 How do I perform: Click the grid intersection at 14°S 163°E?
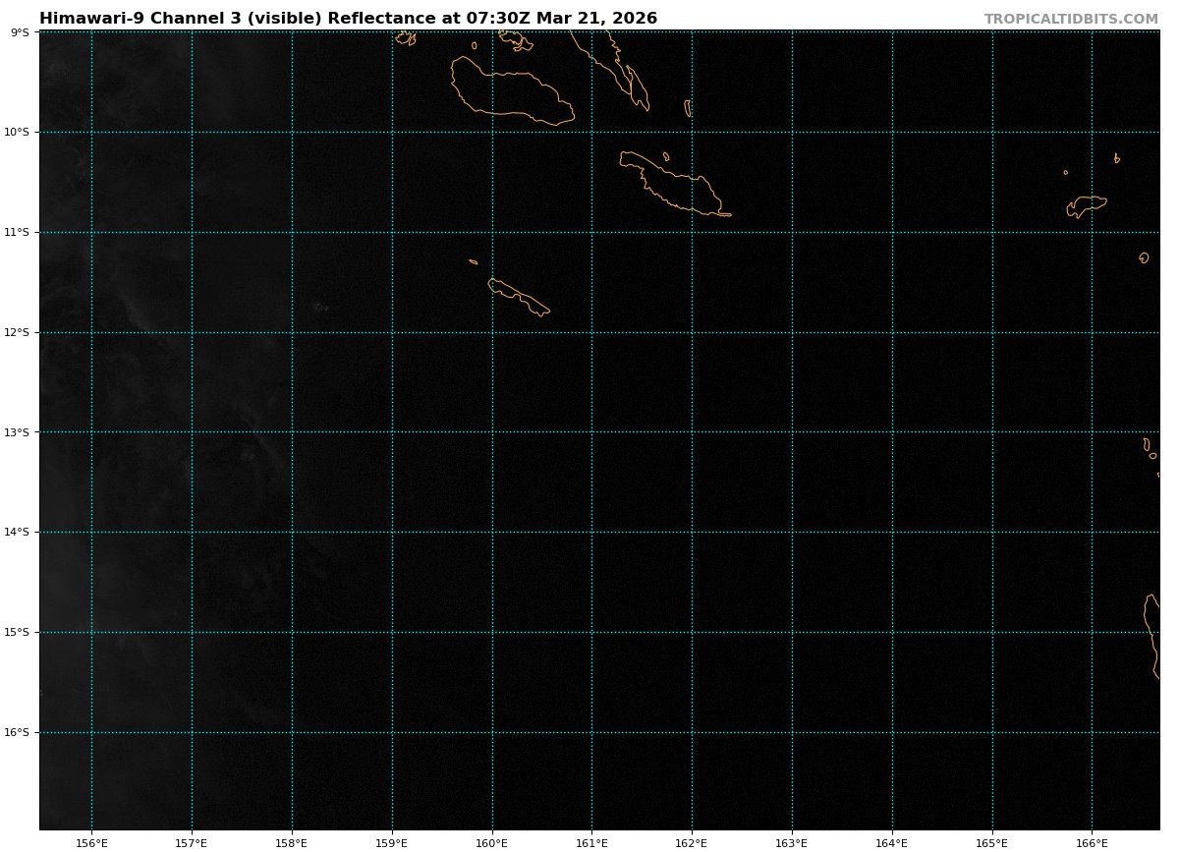pyautogui.click(x=792, y=533)
